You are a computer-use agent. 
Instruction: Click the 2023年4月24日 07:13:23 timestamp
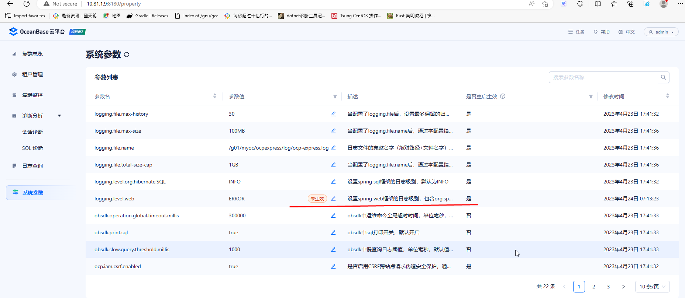coord(631,199)
